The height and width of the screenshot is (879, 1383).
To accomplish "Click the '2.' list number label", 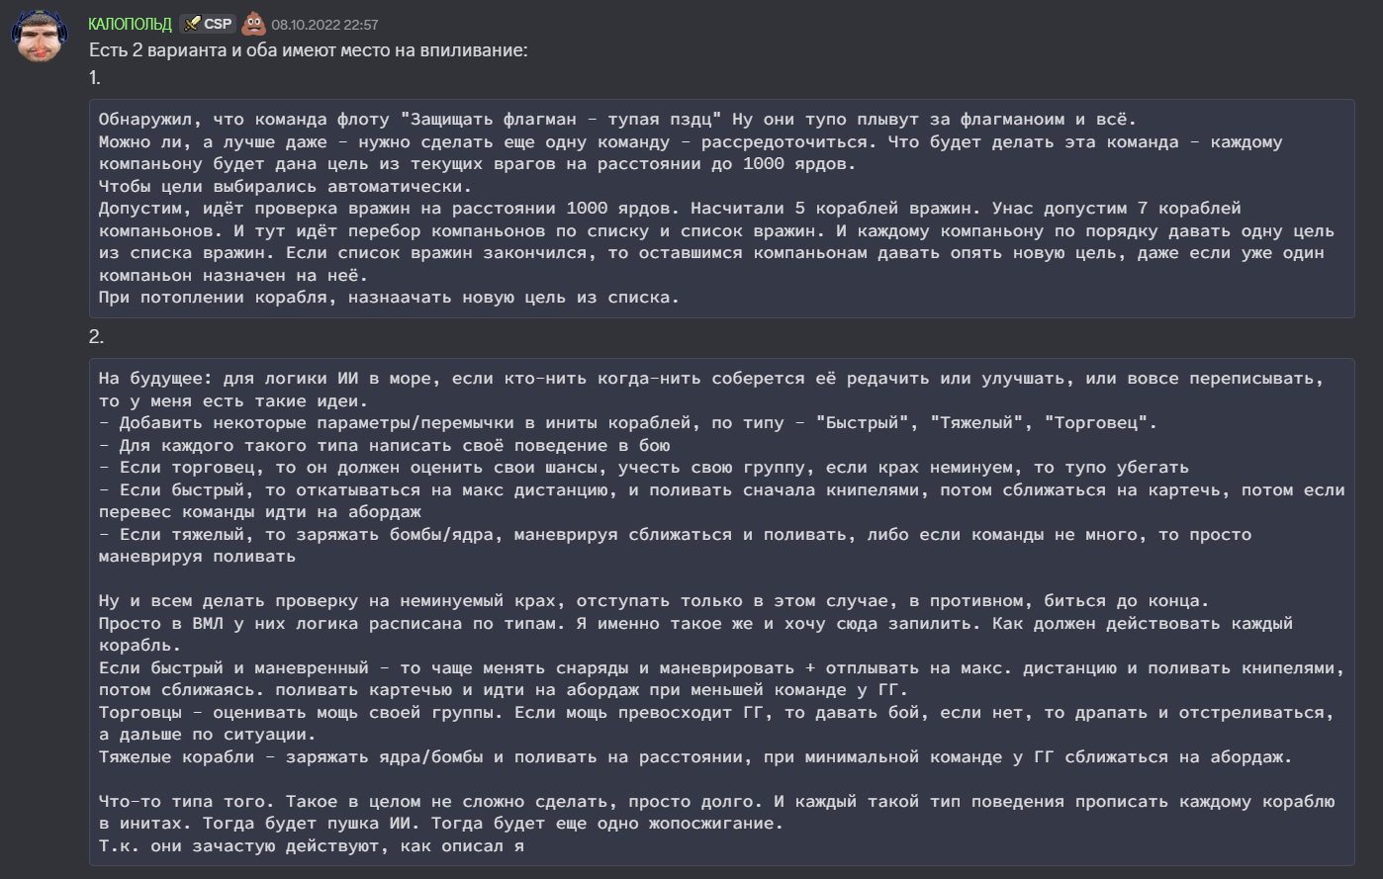I will 96,337.
